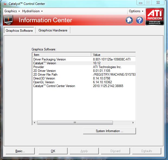The width and height of the screenshot is (168, 160).
Task: Click the value 8.14.10.0798
Action: pos(102,78)
